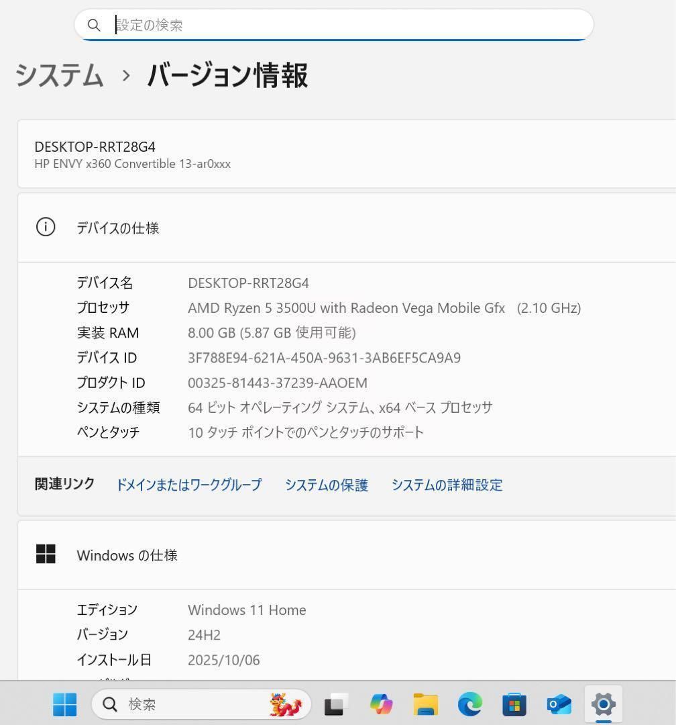Click the Windows logo beside Windows の仕様

tap(46, 554)
